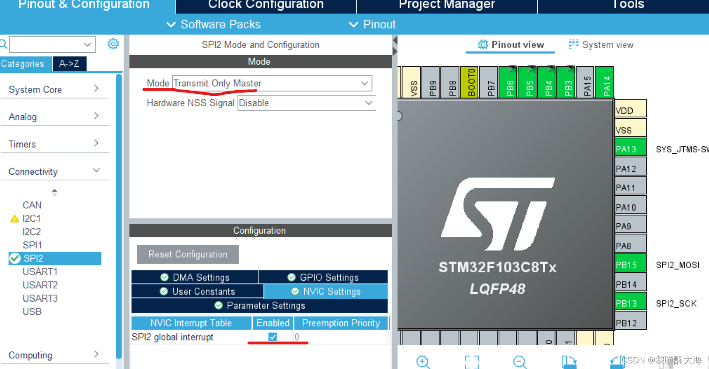Screen dimensions: 709x369
Task: Collapse the Connectivity category
Action: pyautogui.click(x=97, y=170)
